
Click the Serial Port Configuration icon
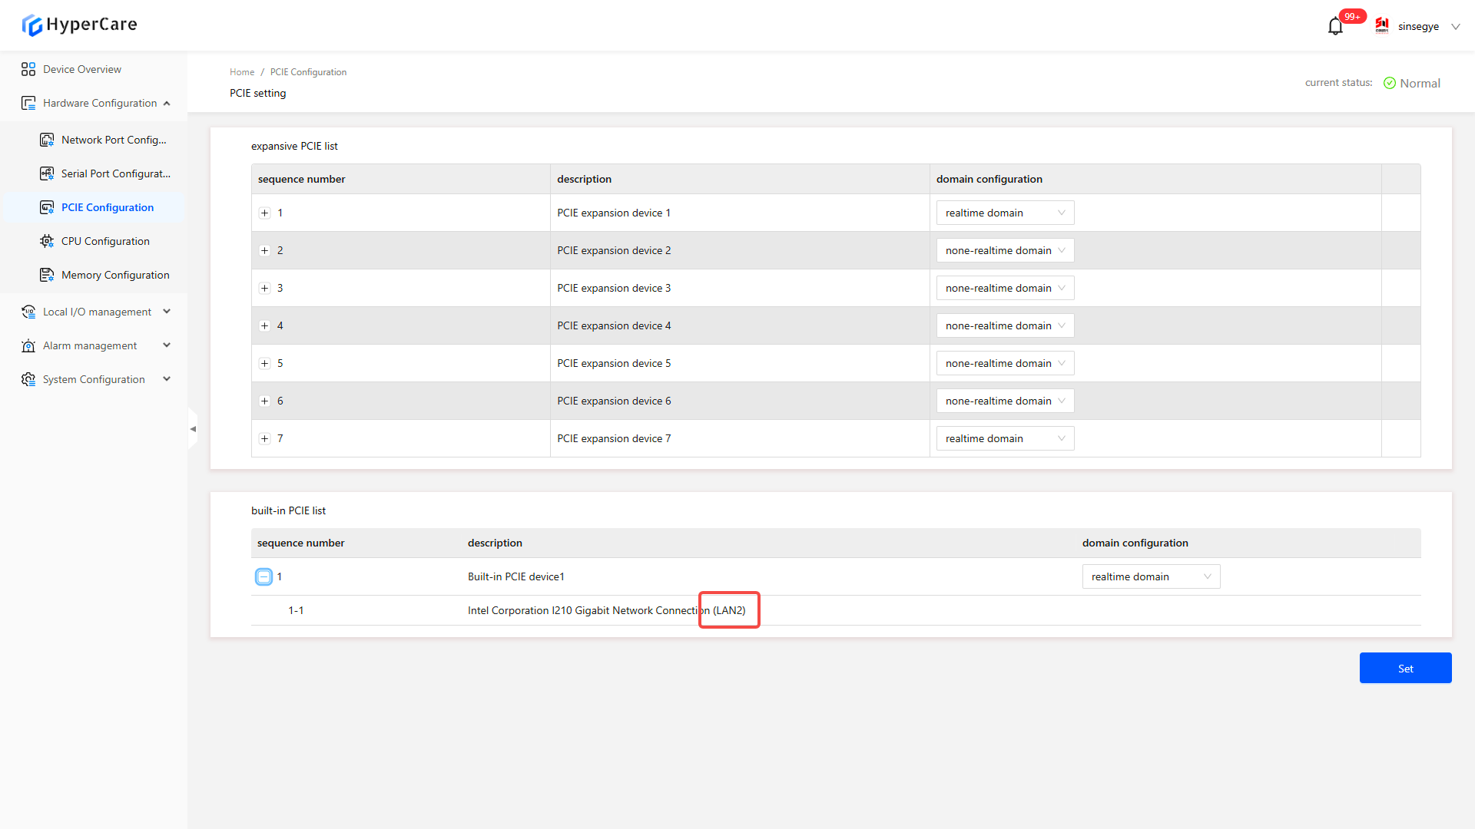[47, 173]
